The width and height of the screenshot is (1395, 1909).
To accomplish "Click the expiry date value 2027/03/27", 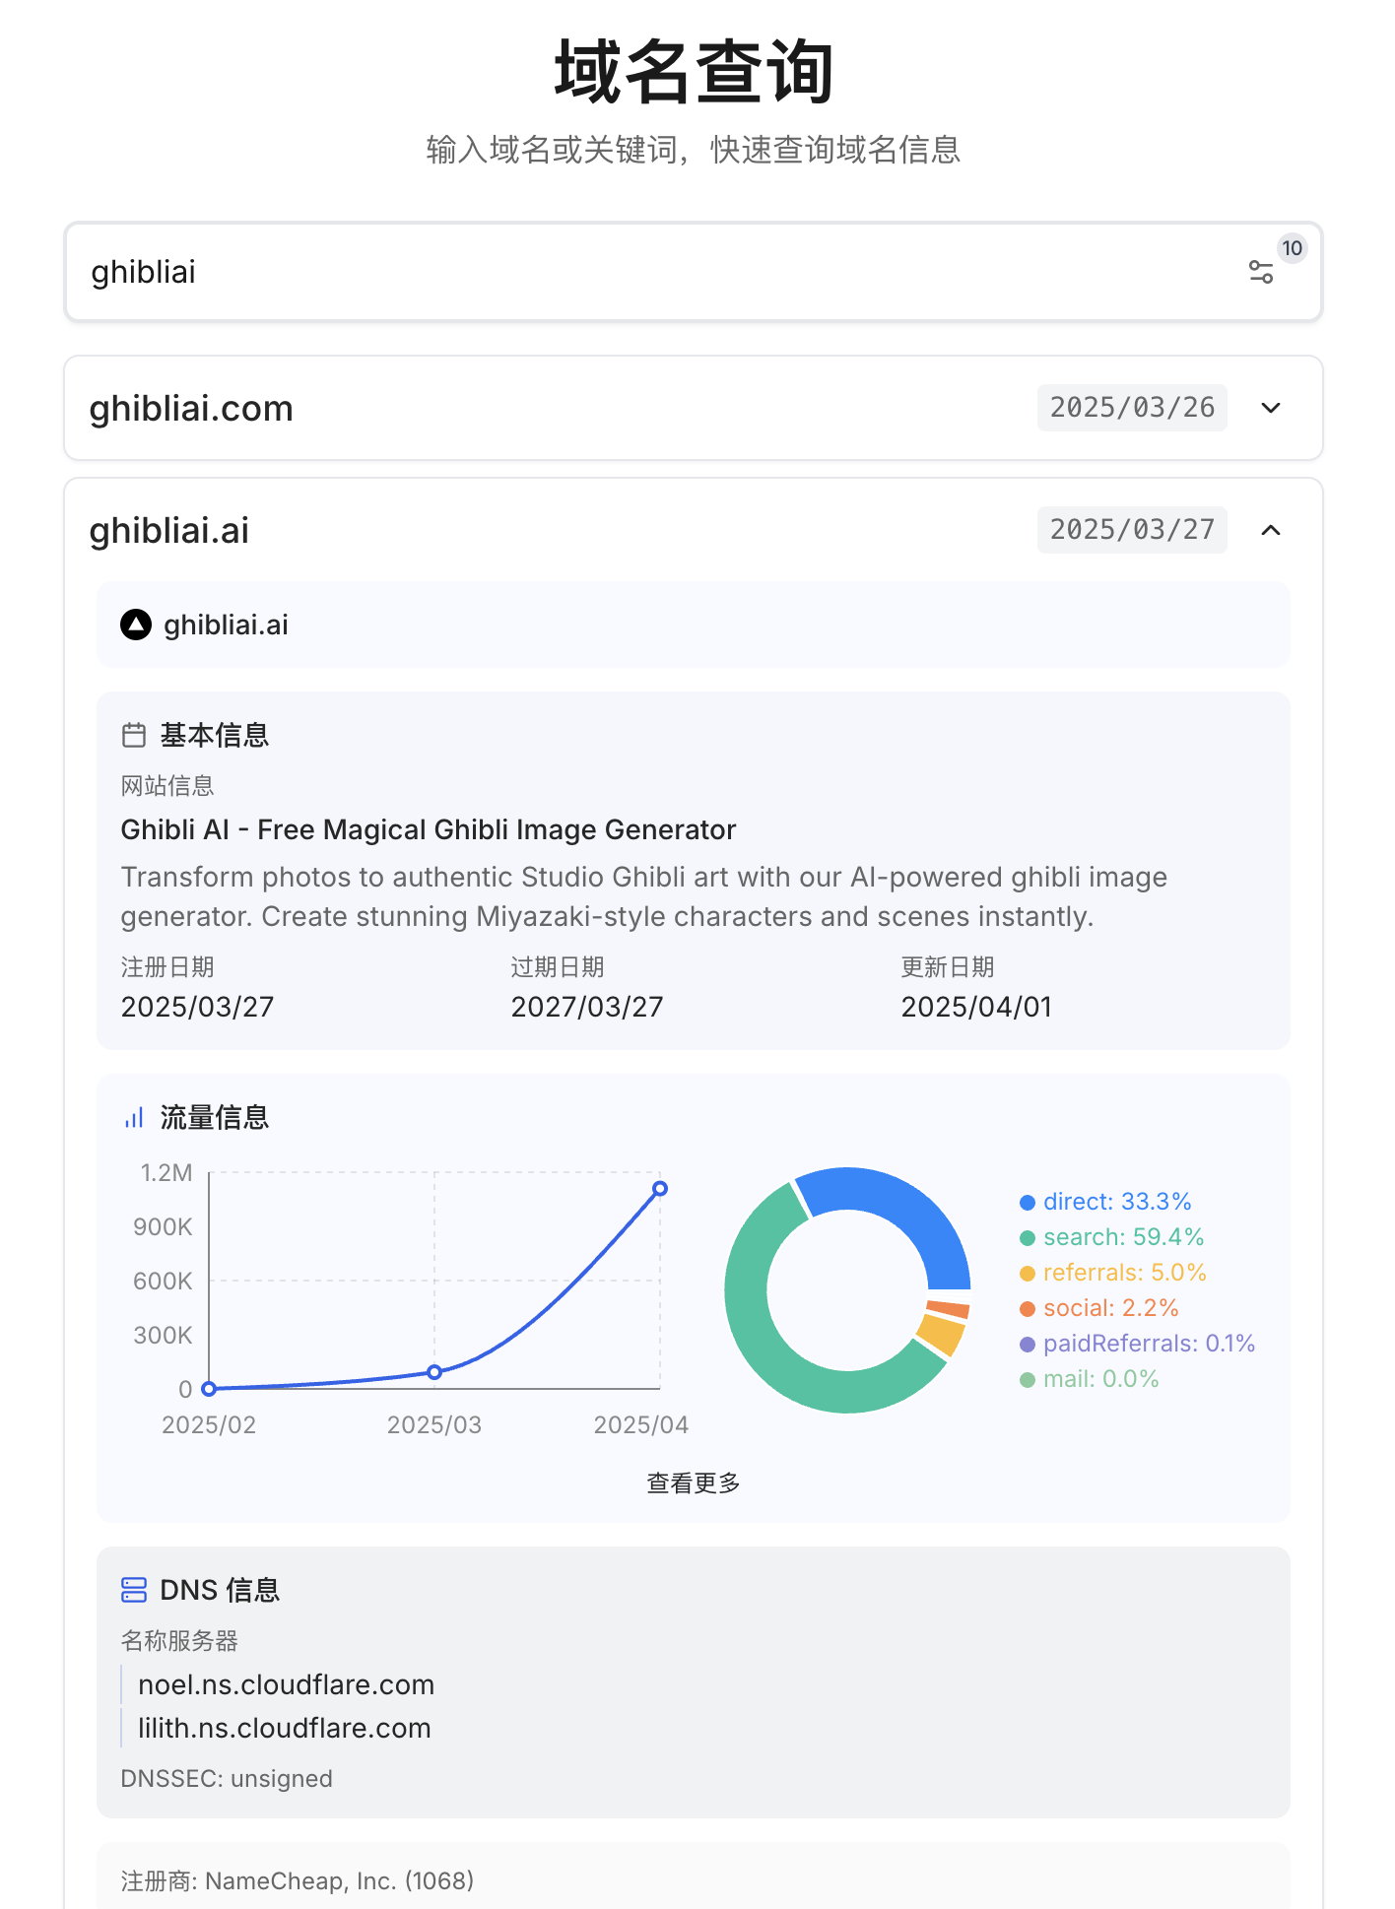I will click(x=587, y=1007).
